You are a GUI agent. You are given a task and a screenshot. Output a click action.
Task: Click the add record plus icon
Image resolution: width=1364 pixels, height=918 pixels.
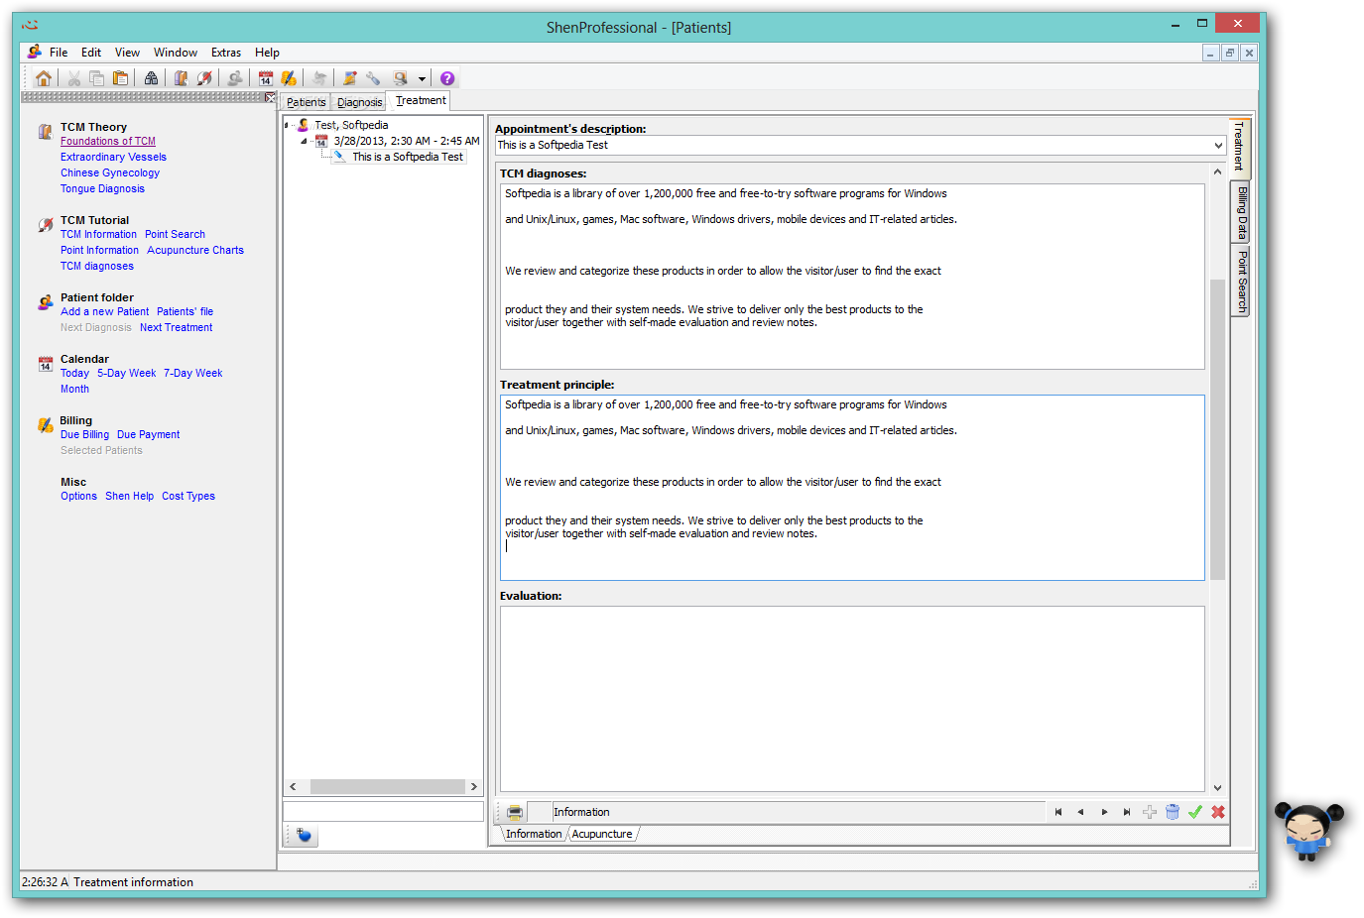pos(1150,812)
